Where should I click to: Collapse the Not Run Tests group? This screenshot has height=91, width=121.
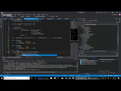pyautogui.click(x=79, y=59)
